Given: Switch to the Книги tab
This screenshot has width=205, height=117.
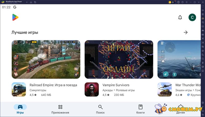Looking at the screenshot, I should tap(140, 109).
